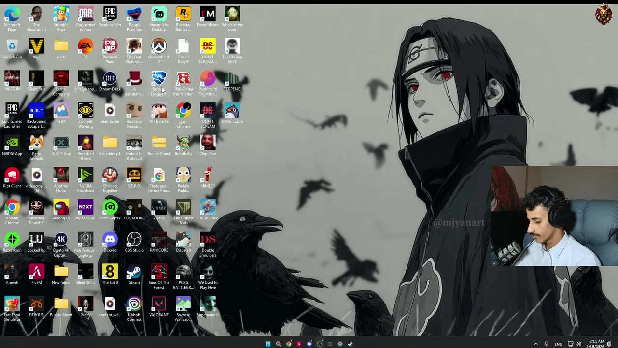Open the ENG language switcher
This screenshot has height=348, width=618.
point(558,344)
